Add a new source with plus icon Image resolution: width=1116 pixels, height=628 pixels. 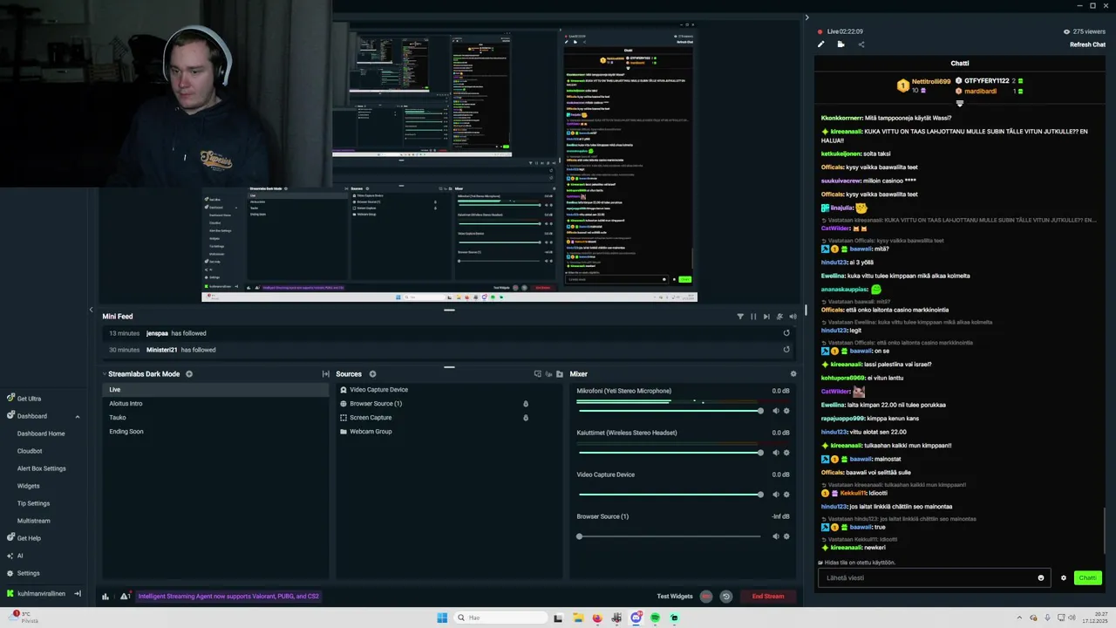tap(372, 374)
